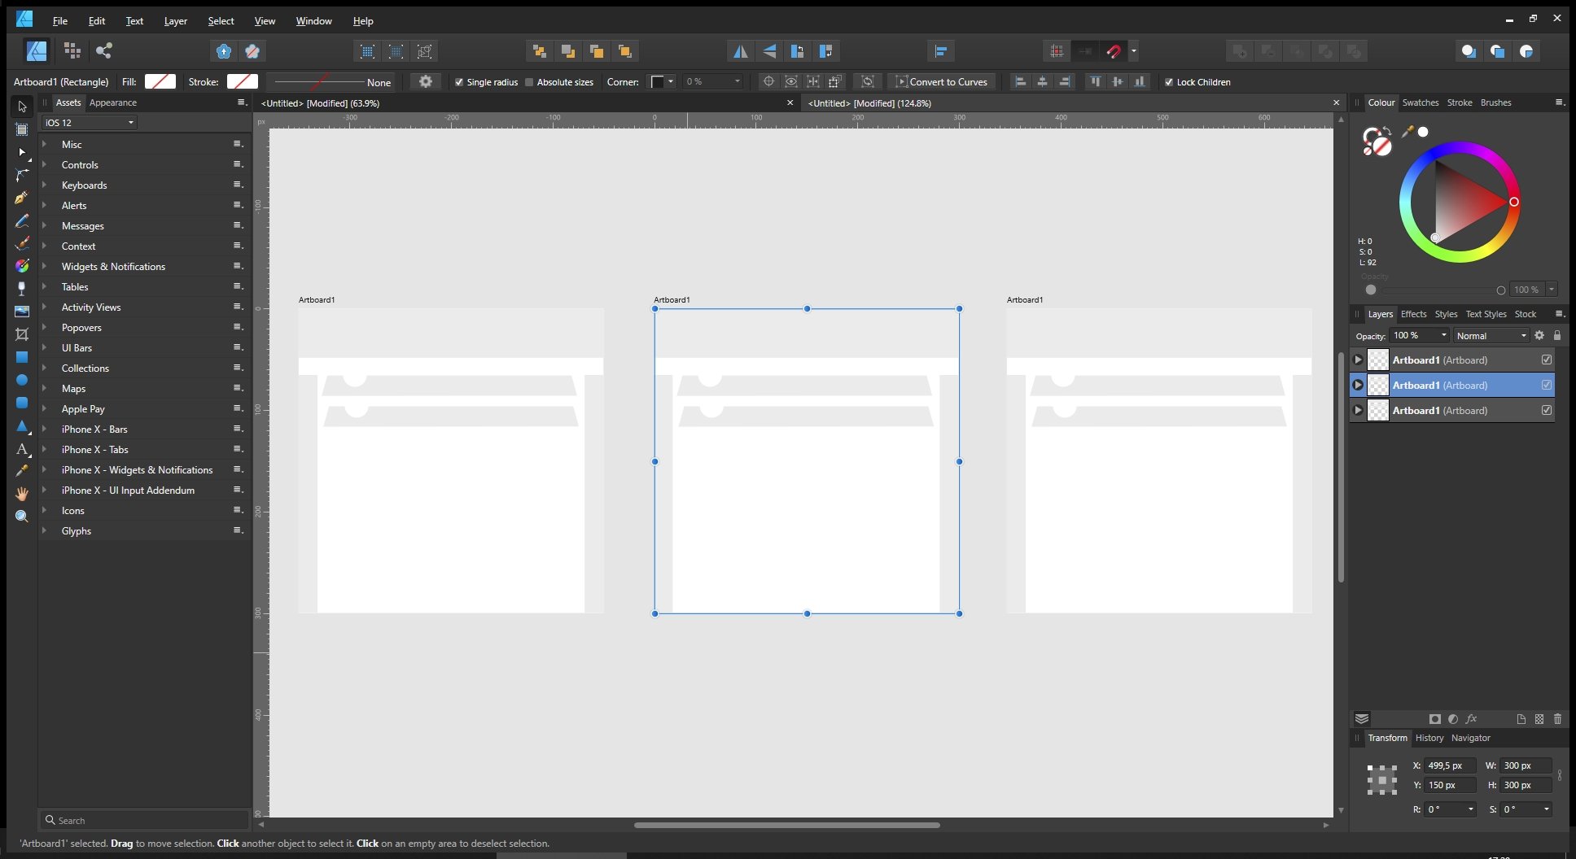The width and height of the screenshot is (1576, 859).
Task: Select the Colour Picker eyedropper tool
Action: point(22,471)
